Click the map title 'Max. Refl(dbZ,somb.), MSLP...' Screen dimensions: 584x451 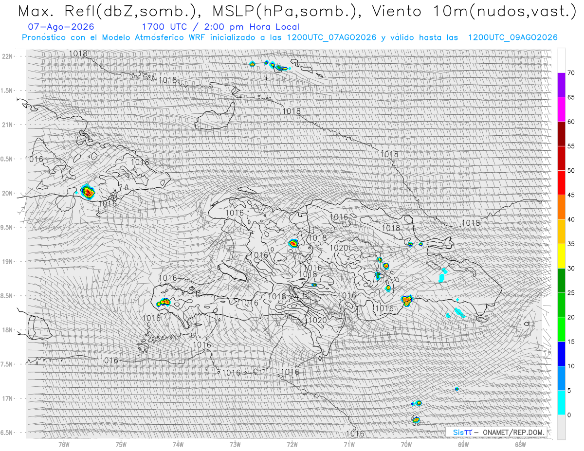(x=297, y=11)
